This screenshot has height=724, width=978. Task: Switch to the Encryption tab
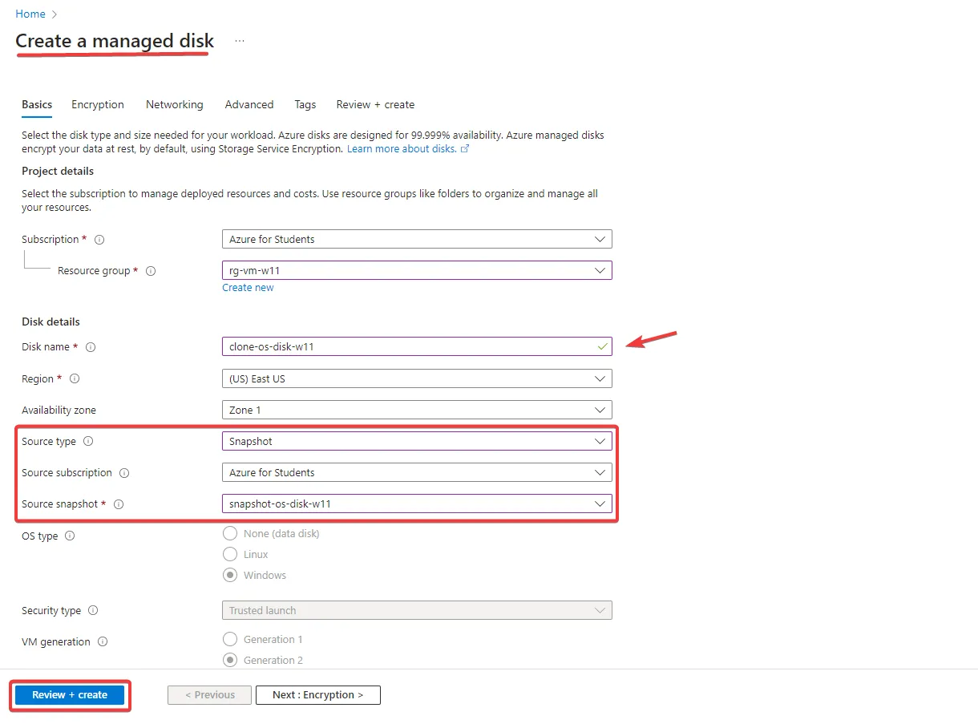click(x=98, y=104)
